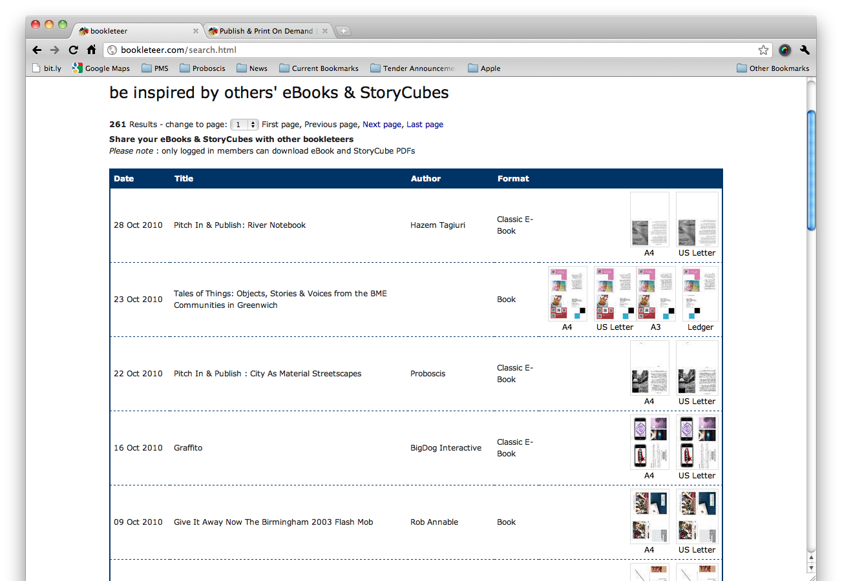The image size is (842, 581).
Task: Click the scrollbar down arrow
Action: click(x=811, y=567)
